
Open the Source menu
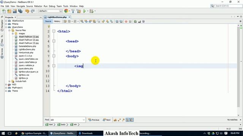pyautogui.click(x=30, y=6)
